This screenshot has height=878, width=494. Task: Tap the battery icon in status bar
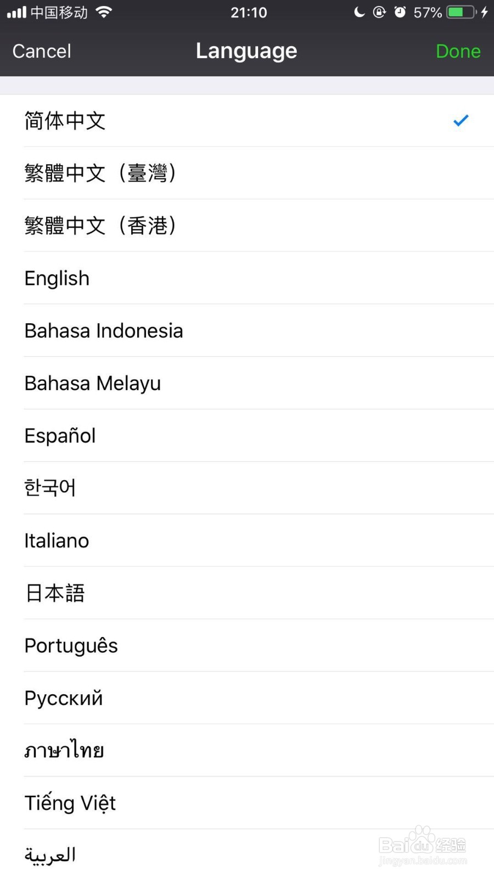click(x=462, y=12)
